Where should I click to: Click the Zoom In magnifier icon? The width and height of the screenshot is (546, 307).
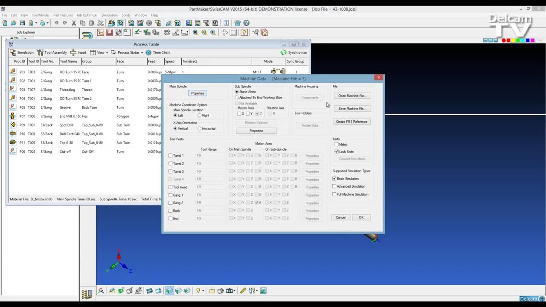coord(213,32)
